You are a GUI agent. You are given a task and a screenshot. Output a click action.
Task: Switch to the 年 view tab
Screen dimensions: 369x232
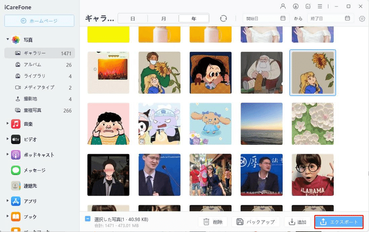coord(194,18)
